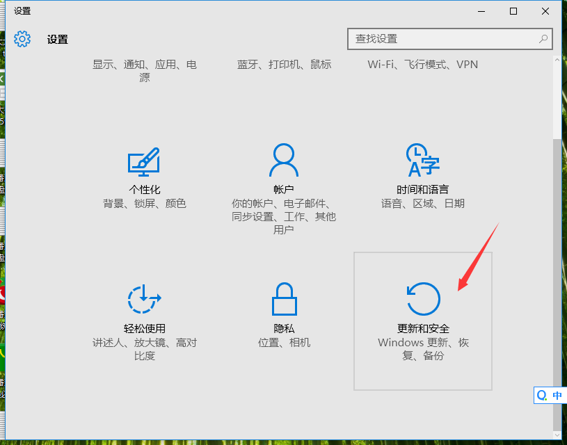Click the input method Q icon
The width and height of the screenshot is (567, 445).
point(542,396)
